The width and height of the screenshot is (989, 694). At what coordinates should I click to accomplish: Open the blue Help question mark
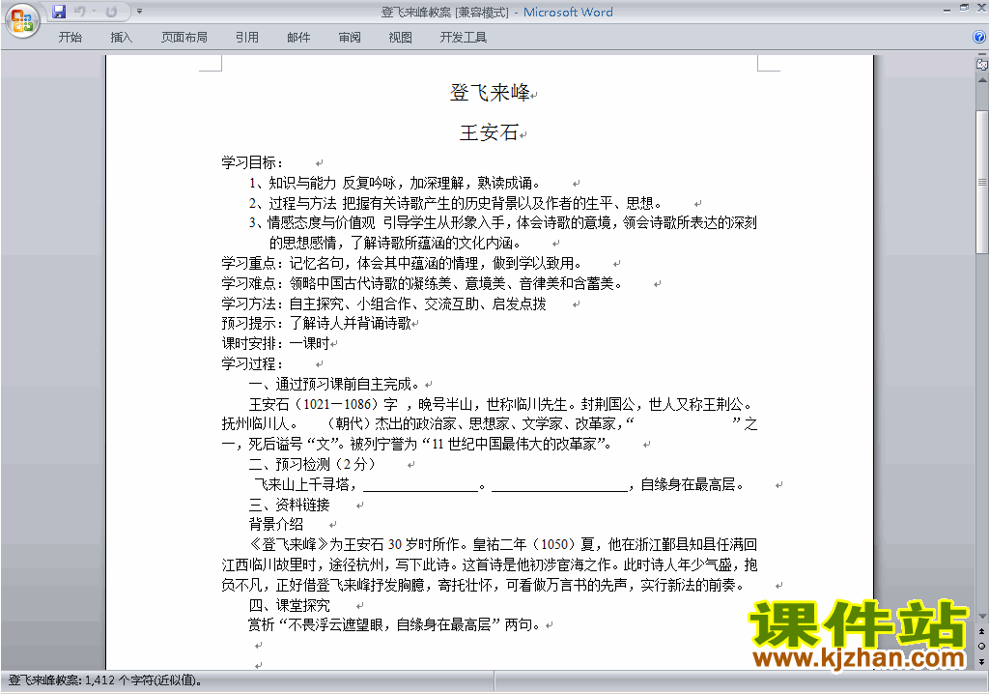click(979, 38)
